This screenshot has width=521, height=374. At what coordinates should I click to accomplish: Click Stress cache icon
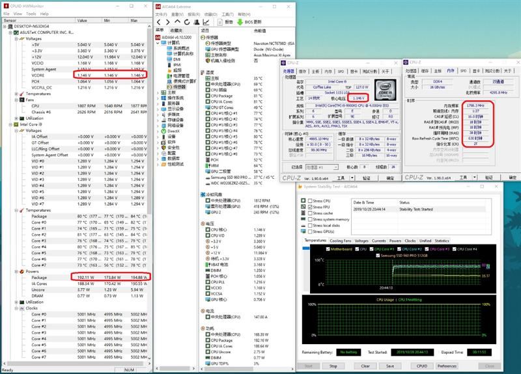[303, 213]
